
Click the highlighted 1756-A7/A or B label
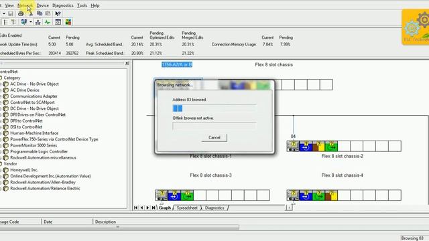pos(177,64)
